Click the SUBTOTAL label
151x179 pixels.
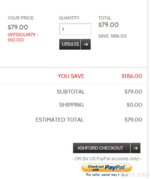click(x=71, y=92)
